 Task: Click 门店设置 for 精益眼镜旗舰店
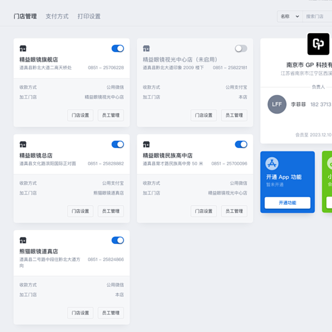(80, 115)
